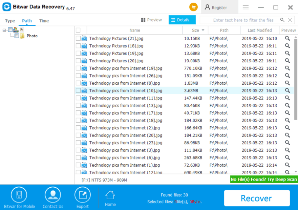Check Technology pics from Internet (19).jpg

(x=78, y=68)
